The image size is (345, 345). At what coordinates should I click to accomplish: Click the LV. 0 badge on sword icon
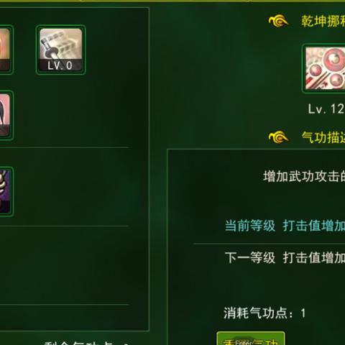[60, 65]
